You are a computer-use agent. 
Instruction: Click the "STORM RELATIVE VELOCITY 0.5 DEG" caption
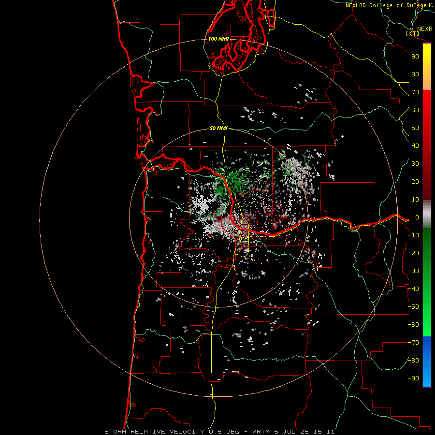pos(174,432)
